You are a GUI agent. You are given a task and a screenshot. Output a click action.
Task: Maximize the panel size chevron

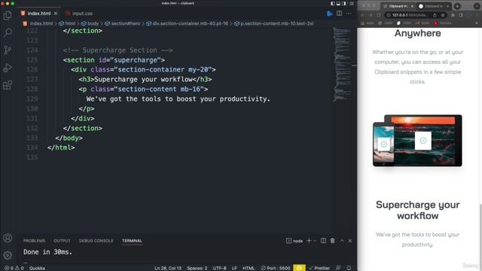point(342,241)
